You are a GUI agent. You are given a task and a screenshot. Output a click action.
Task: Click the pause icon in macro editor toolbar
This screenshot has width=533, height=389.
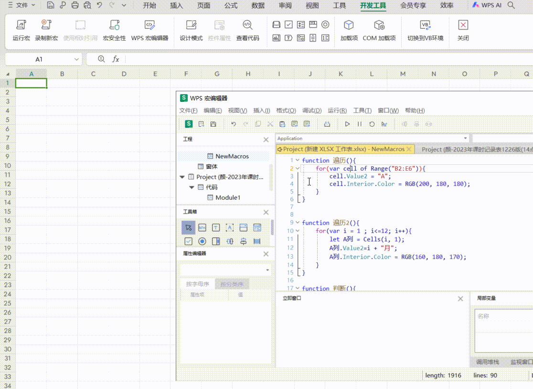click(x=360, y=124)
